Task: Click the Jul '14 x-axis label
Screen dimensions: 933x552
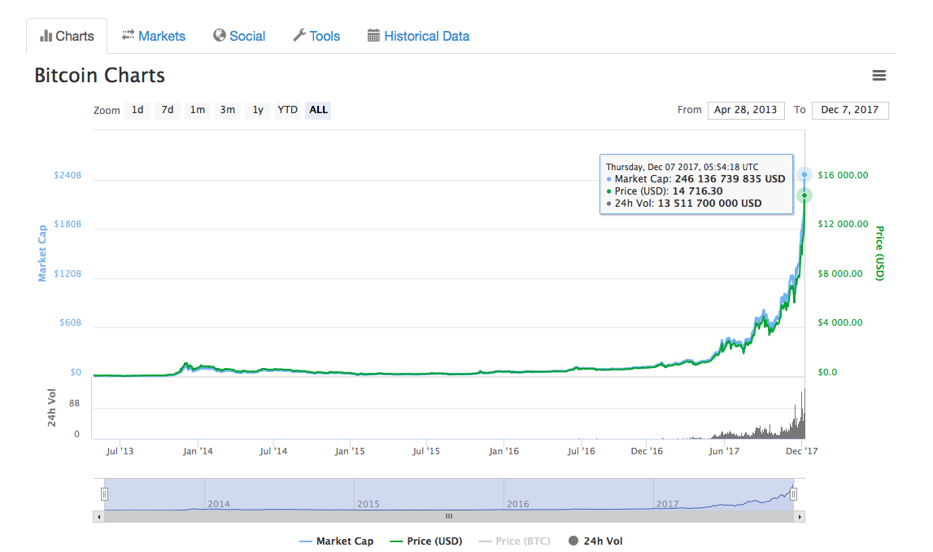Action: (x=273, y=451)
